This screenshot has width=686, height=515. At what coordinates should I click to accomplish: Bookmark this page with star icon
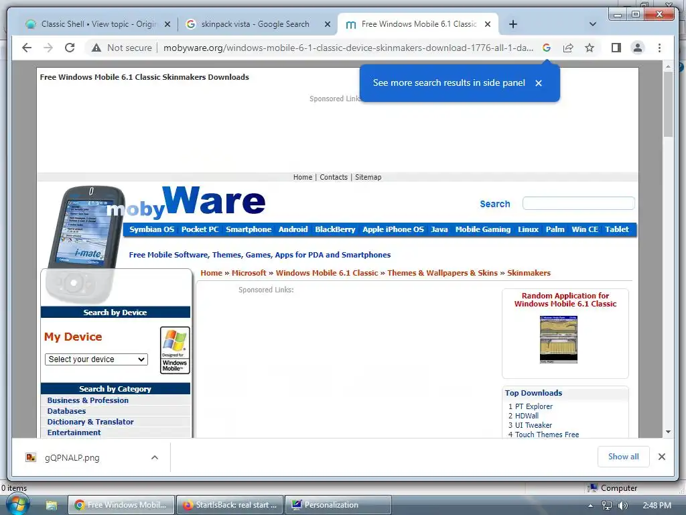pyautogui.click(x=590, y=48)
